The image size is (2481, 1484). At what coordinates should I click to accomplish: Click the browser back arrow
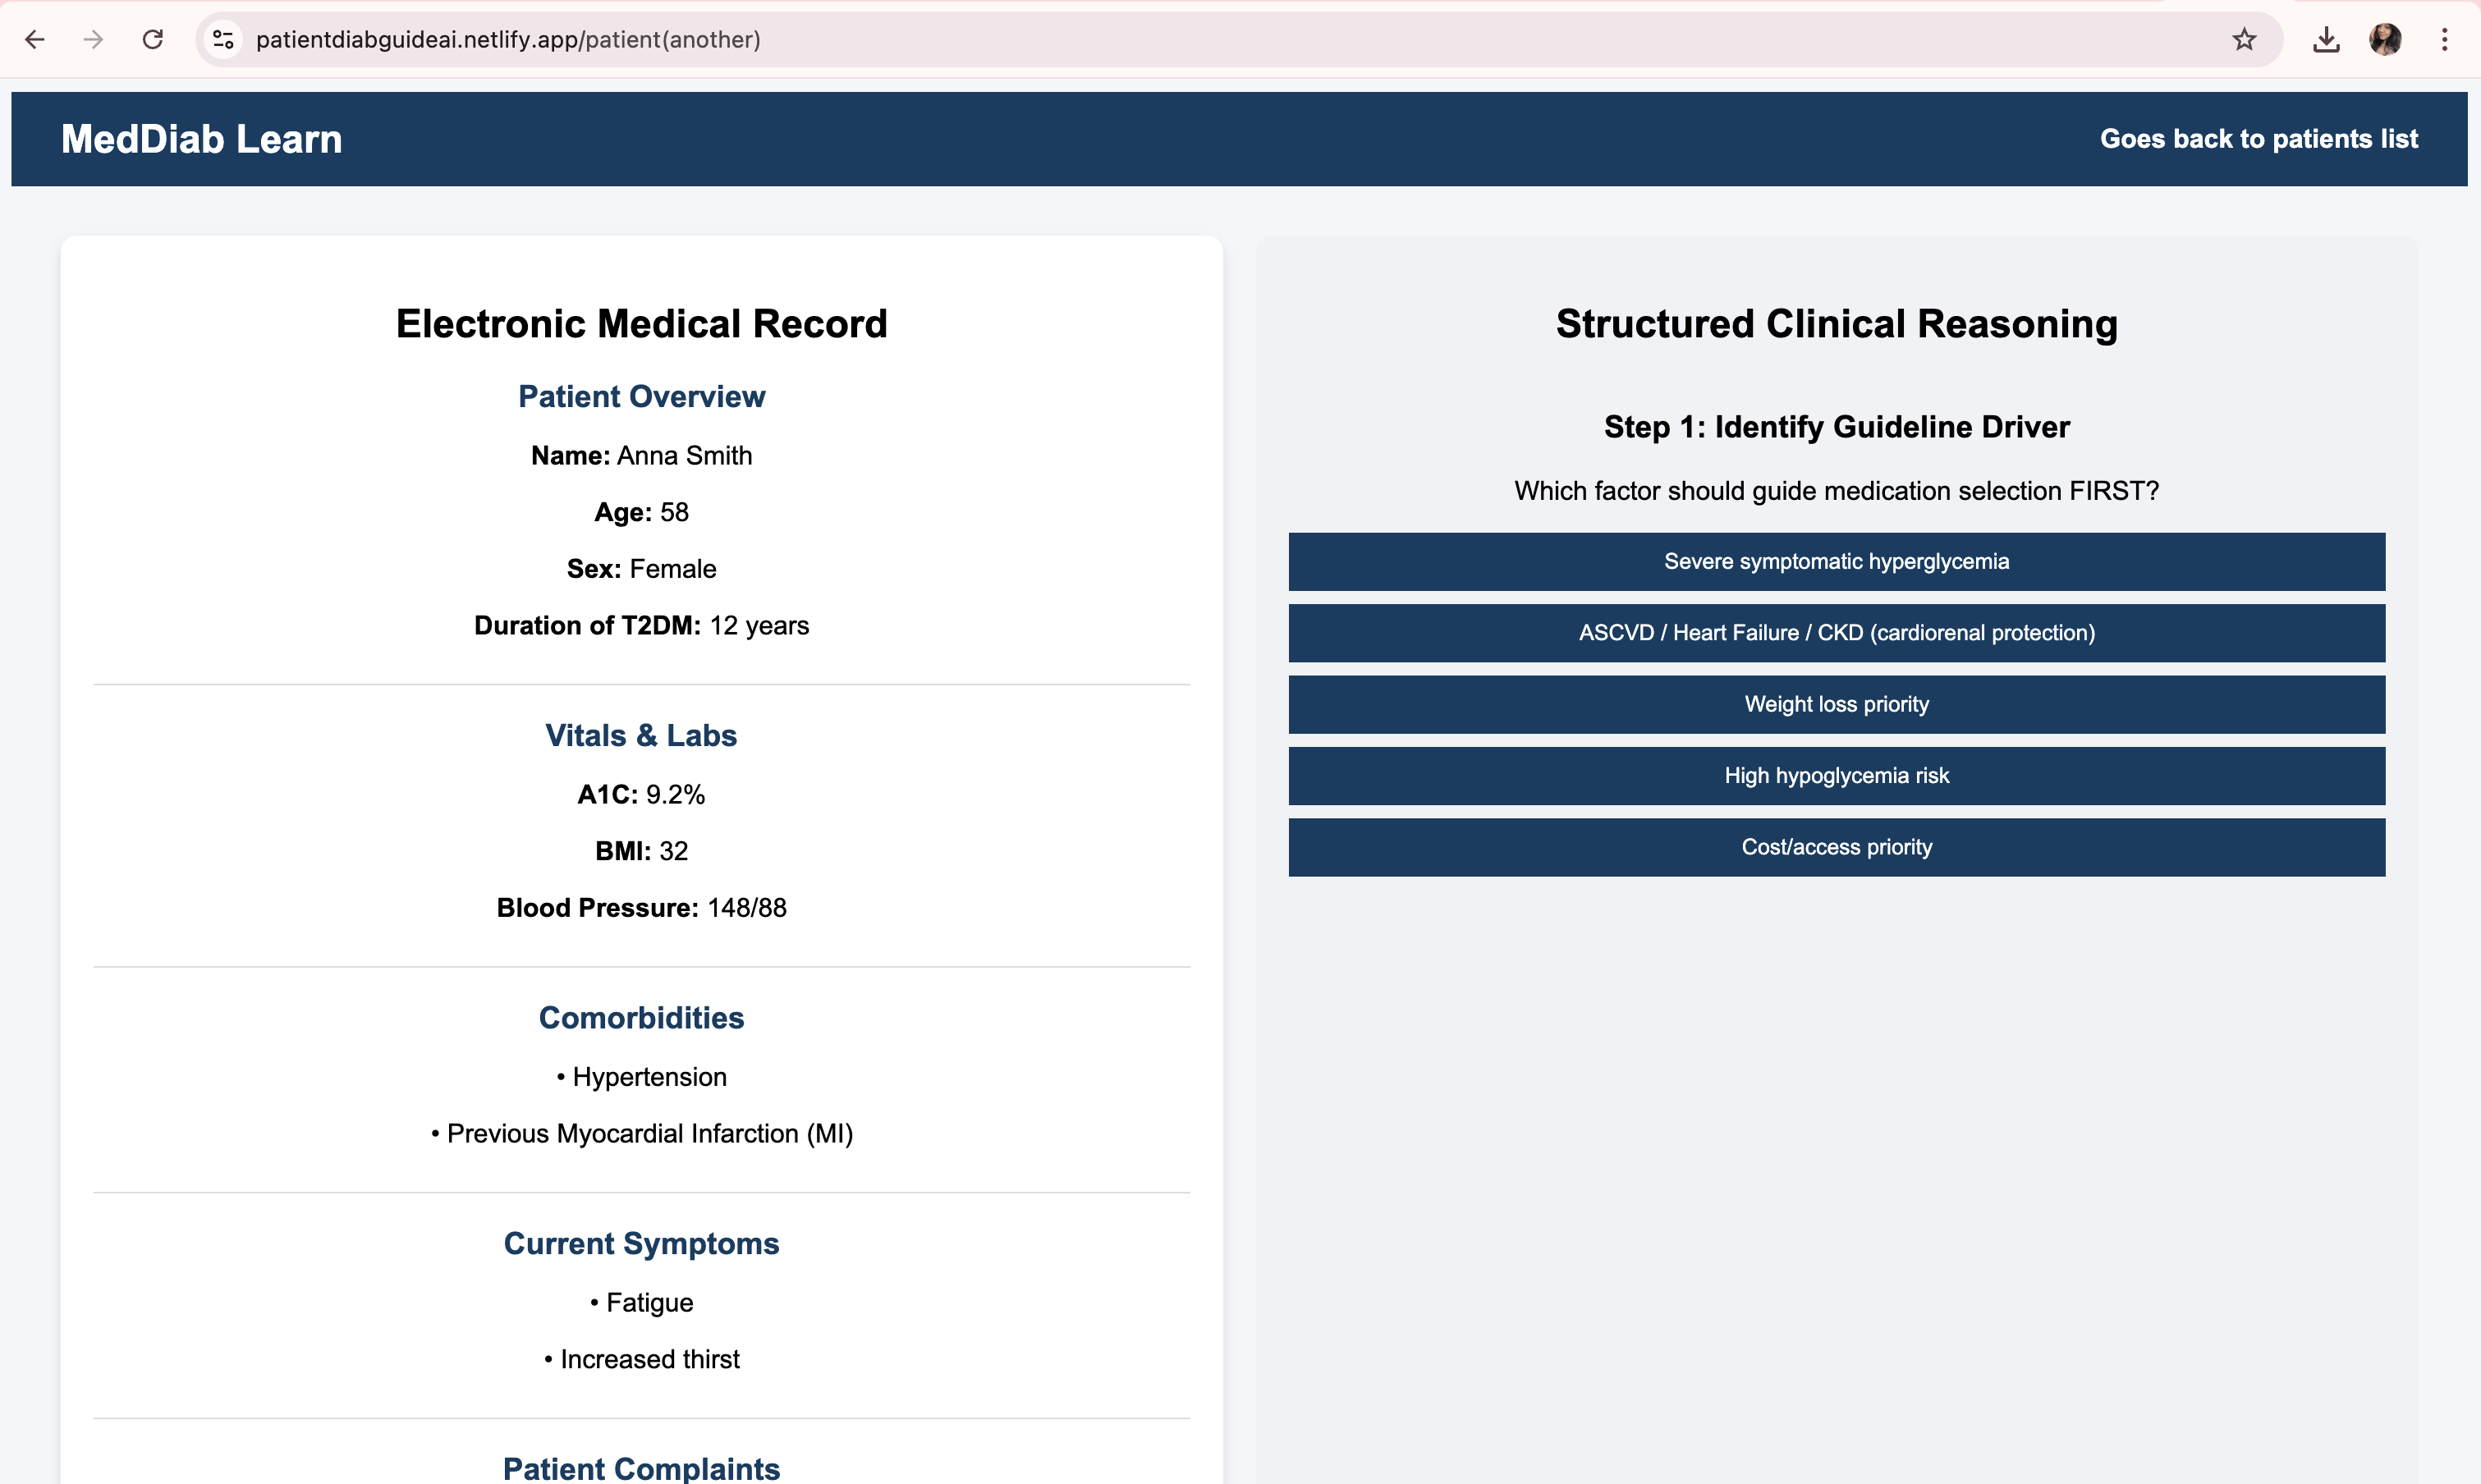click(35, 39)
